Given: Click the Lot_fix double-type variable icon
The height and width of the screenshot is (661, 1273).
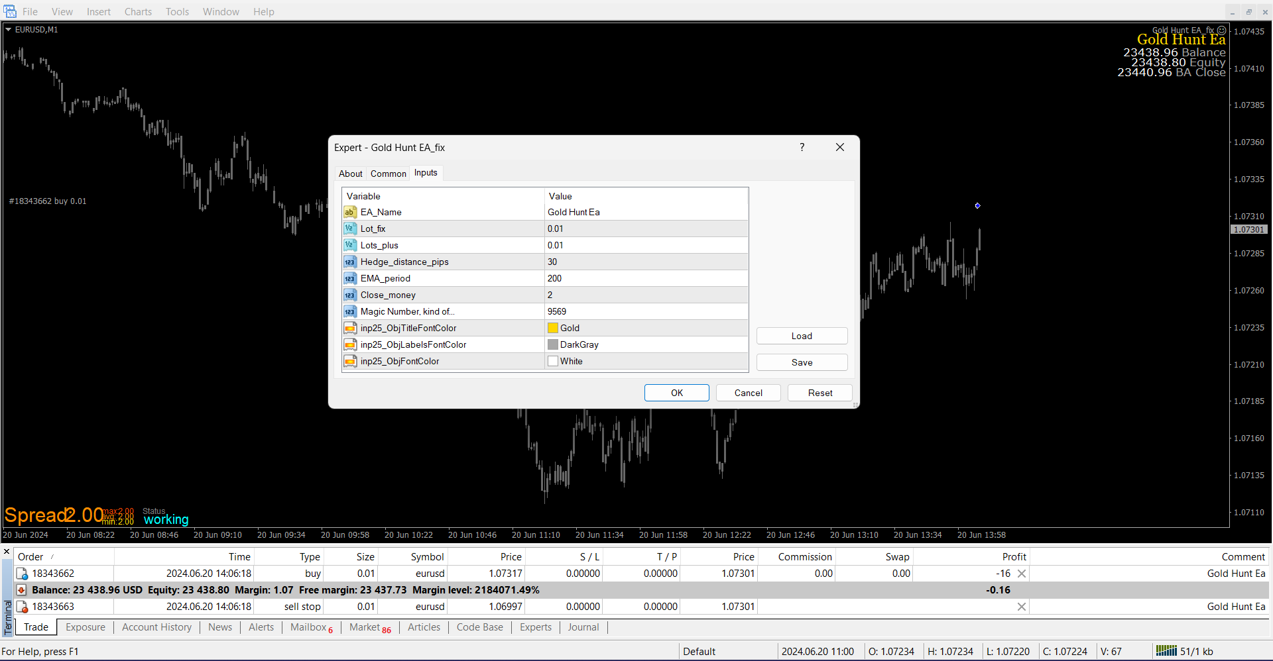Looking at the screenshot, I should coord(349,229).
